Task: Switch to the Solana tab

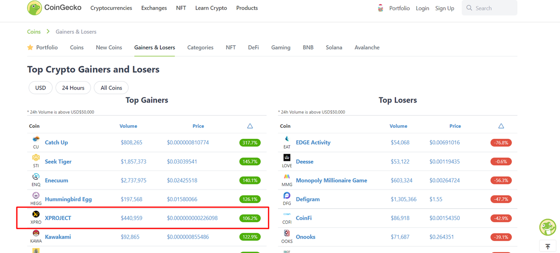Action: [x=334, y=48]
